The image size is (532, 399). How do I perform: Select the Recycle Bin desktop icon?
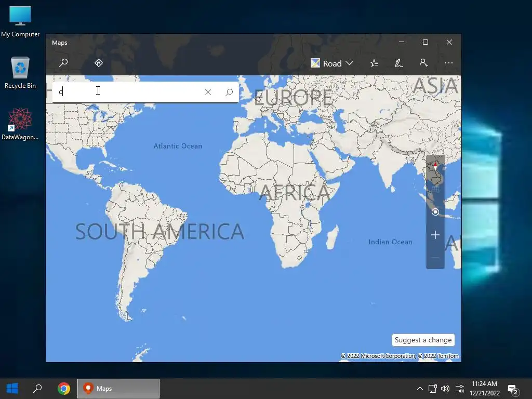20,73
